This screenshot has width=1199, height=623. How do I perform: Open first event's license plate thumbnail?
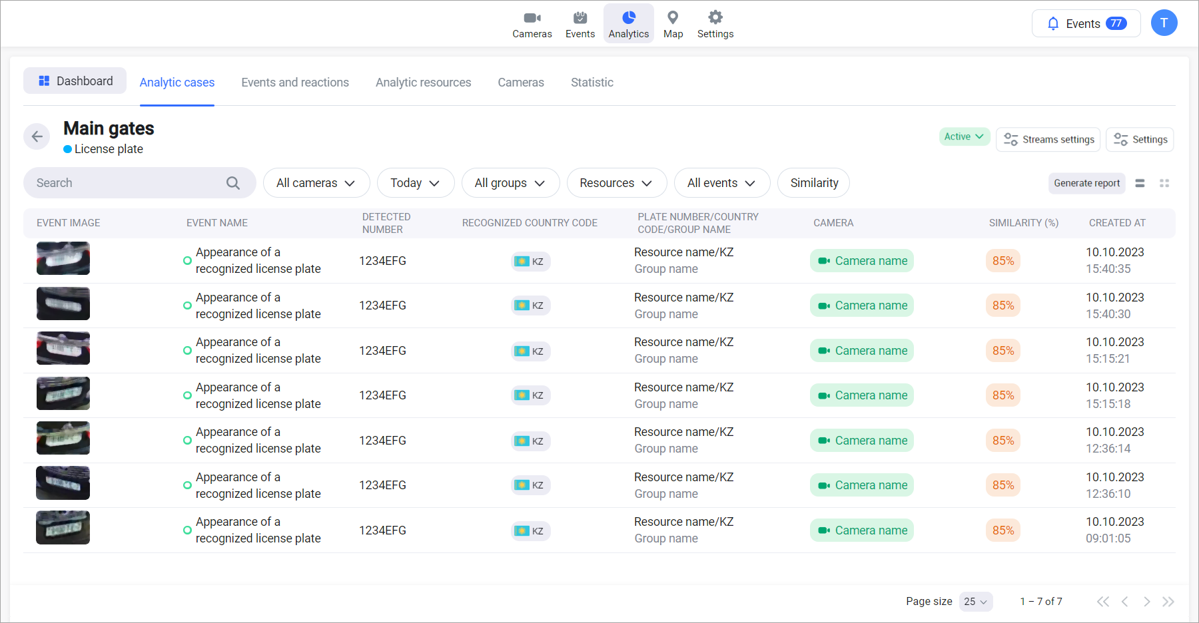pyautogui.click(x=63, y=259)
